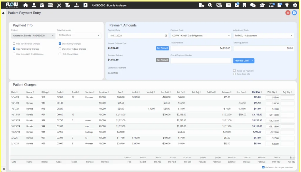Image resolution: width=301 pixels, height=172 pixels.
Task: Open the dollar magnifier search icon
Action: [x=210, y=5]
